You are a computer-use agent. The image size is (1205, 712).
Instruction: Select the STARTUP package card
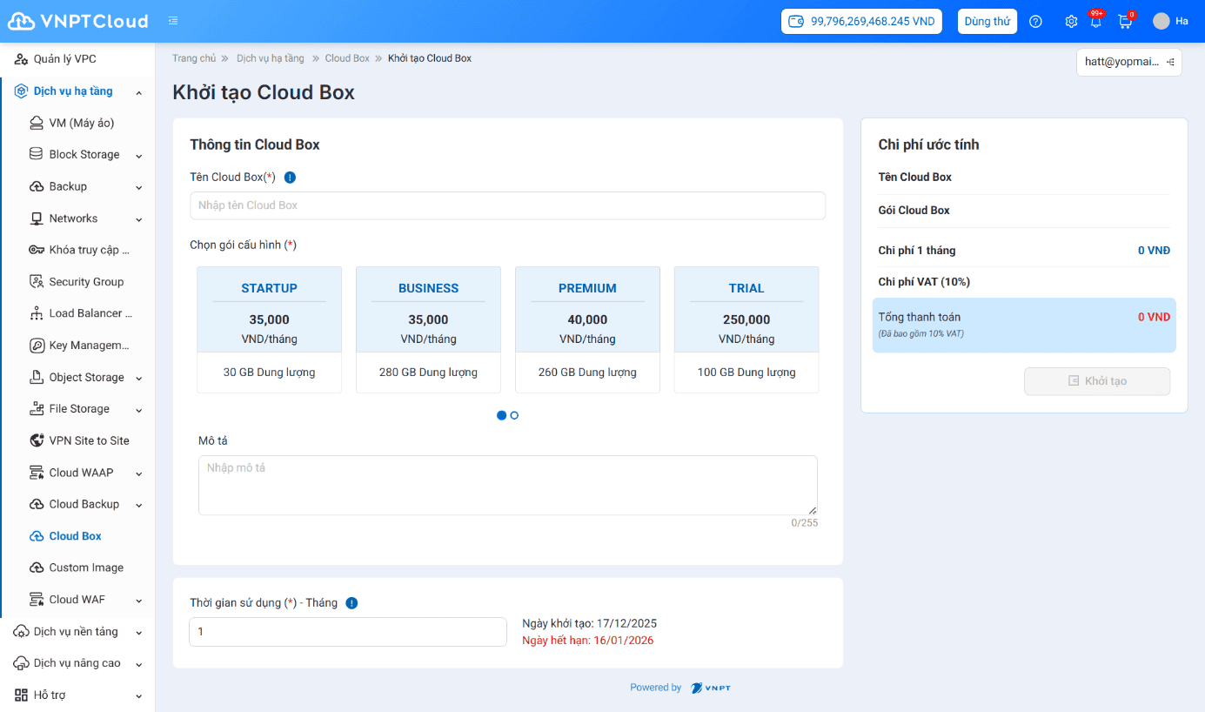(x=269, y=330)
